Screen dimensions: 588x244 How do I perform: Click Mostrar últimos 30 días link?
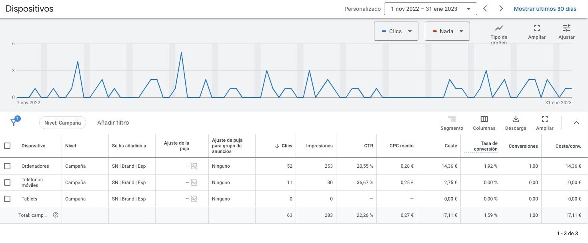pyautogui.click(x=545, y=9)
